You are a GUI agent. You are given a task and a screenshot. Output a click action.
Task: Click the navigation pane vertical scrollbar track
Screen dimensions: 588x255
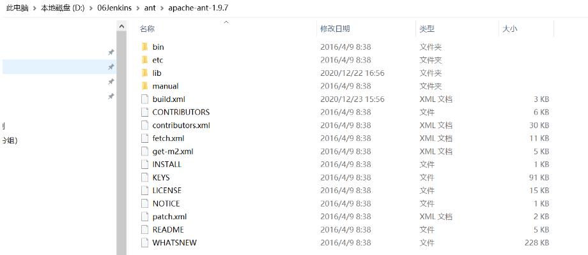tap(121, 142)
